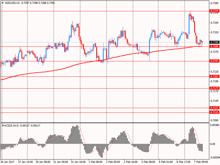Viewport: 220px width, 165px height.
Task: Click the small triangle beside NZDUSD,H1 title
Action: 2,2
